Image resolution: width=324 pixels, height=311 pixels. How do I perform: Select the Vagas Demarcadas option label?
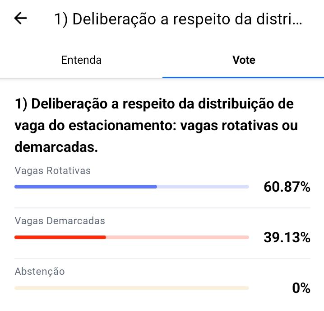(x=60, y=221)
